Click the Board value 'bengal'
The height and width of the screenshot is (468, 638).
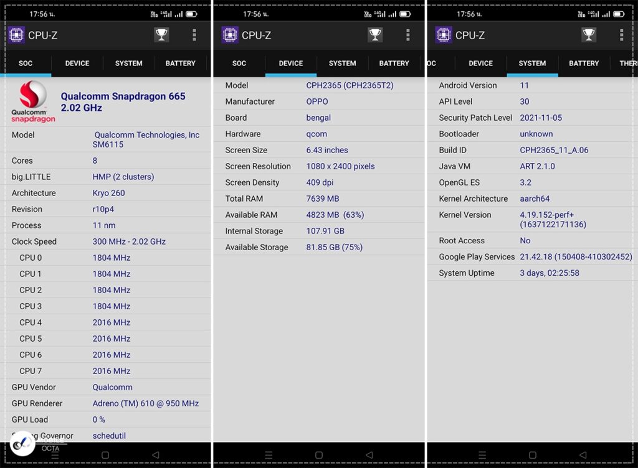point(318,118)
